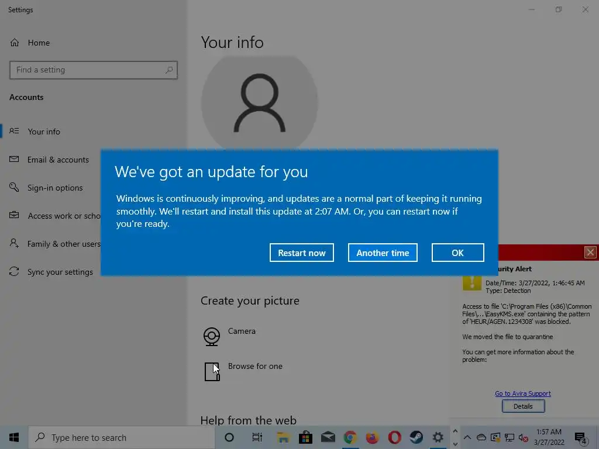Open Action Center notifications icon

[581, 438]
